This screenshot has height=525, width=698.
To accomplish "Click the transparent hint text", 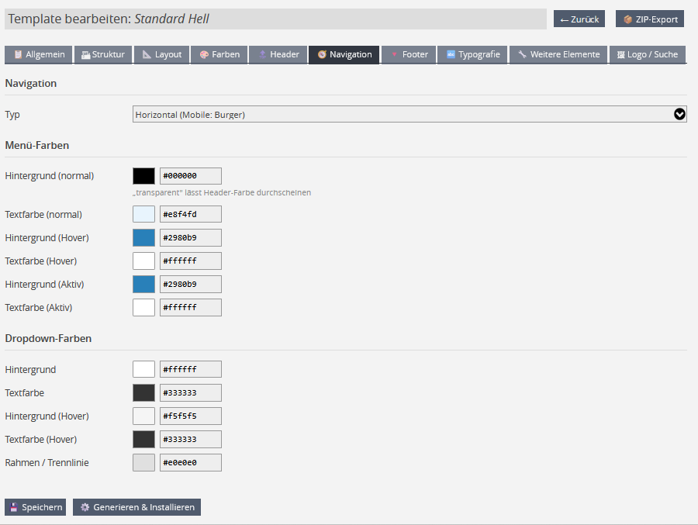I will pos(222,192).
